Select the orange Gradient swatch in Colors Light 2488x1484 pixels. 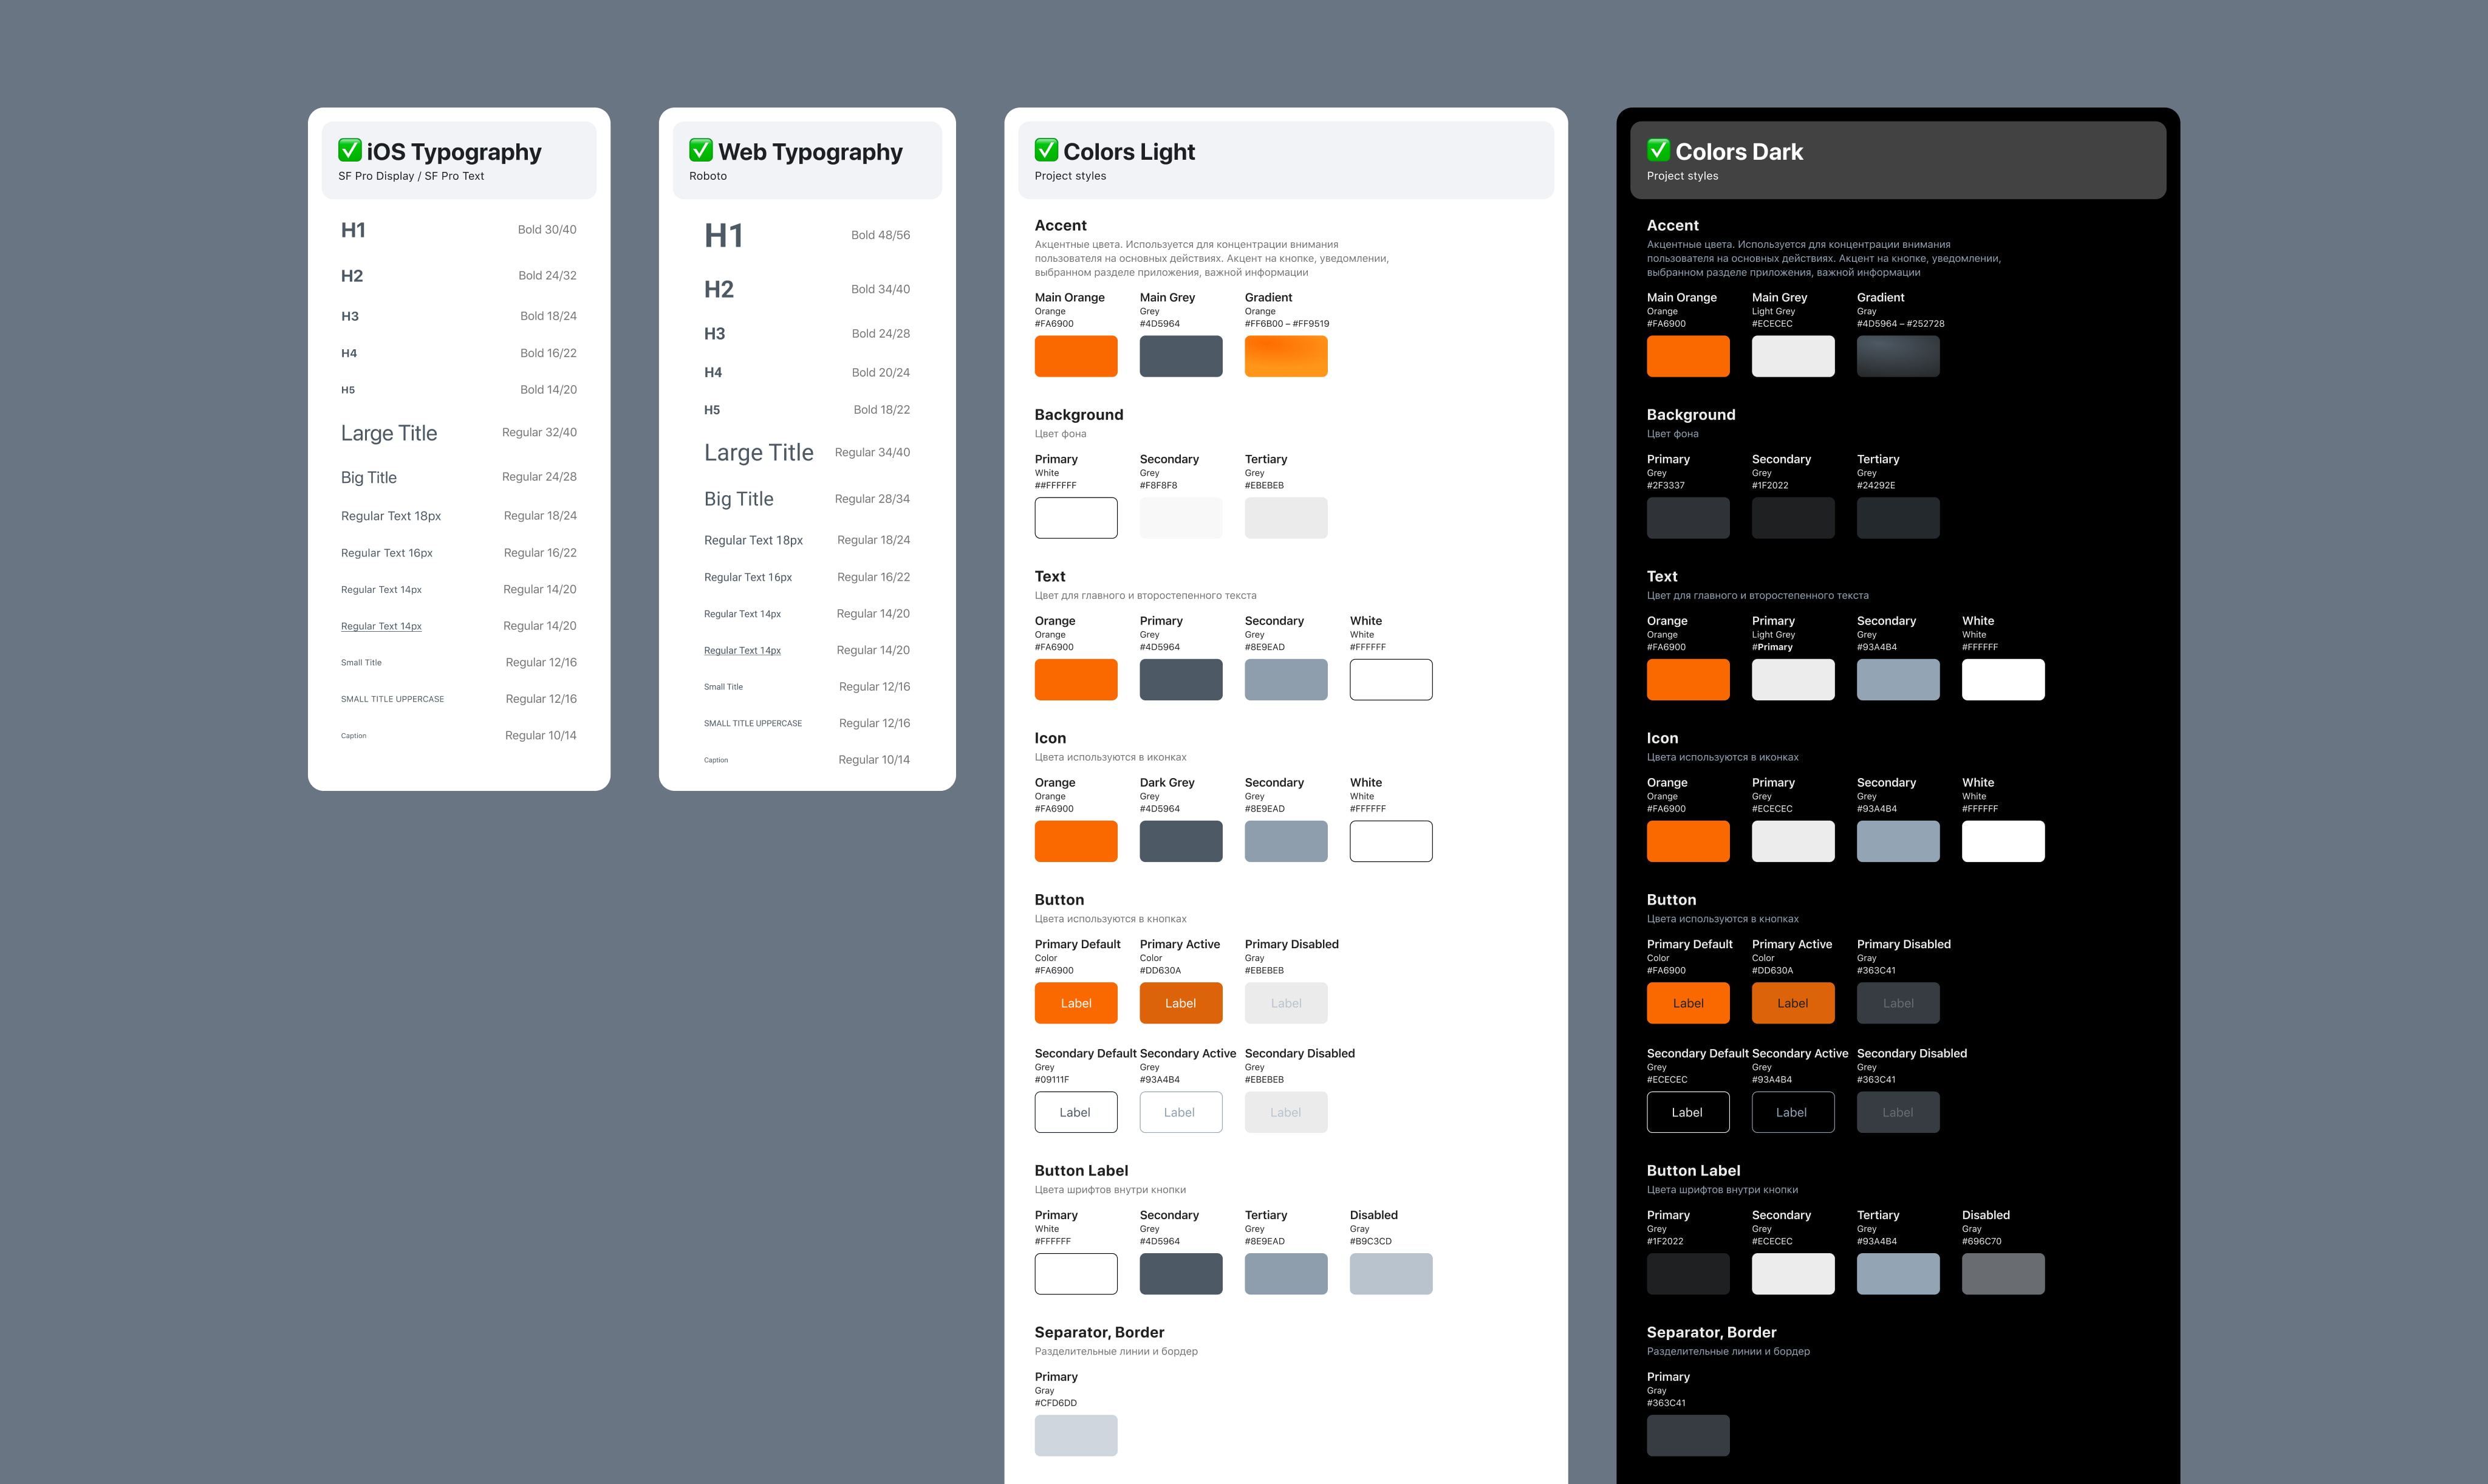pos(1286,356)
